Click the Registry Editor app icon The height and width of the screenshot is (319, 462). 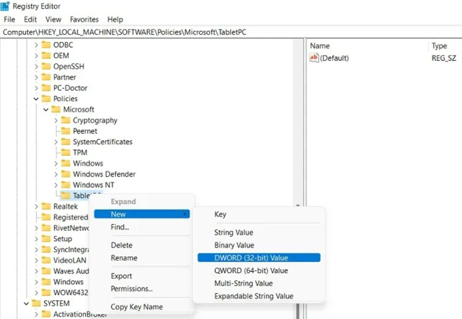tap(5, 6)
